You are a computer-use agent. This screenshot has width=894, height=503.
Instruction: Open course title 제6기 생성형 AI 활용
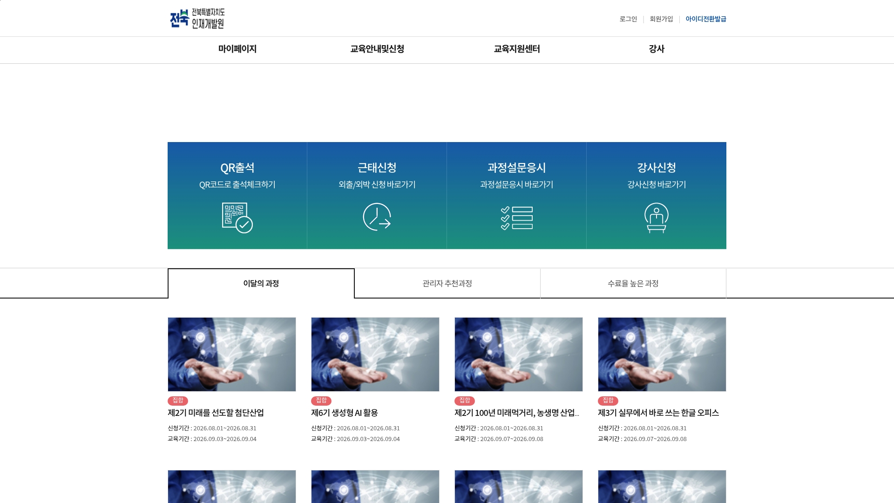(x=345, y=413)
